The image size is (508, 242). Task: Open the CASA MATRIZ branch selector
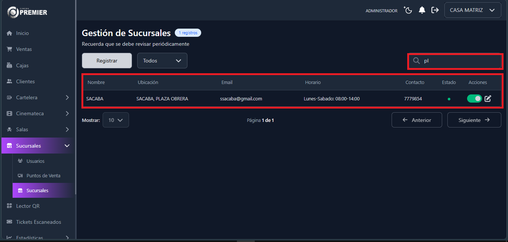(x=472, y=10)
